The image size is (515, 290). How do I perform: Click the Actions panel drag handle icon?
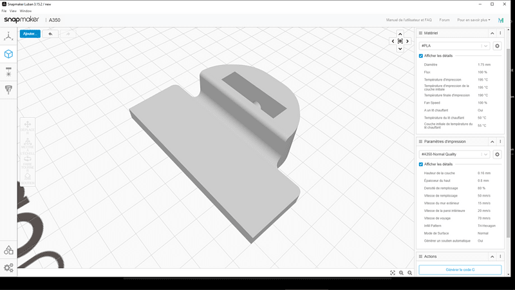(420, 256)
